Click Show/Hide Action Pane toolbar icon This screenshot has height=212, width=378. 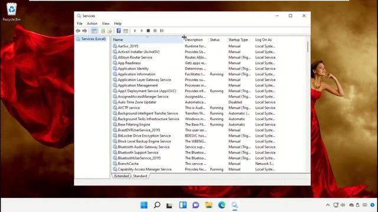click(125, 31)
